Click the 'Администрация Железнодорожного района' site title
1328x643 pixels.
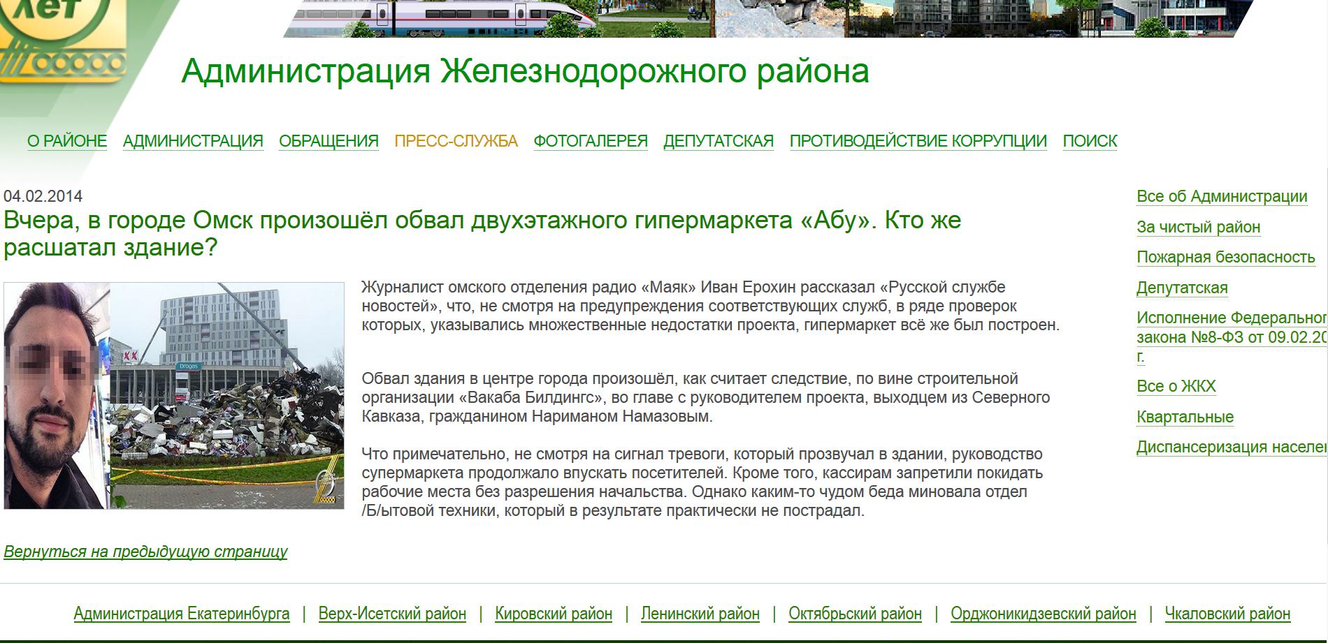coord(525,71)
